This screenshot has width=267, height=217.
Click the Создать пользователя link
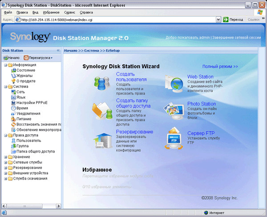click(131, 77)
